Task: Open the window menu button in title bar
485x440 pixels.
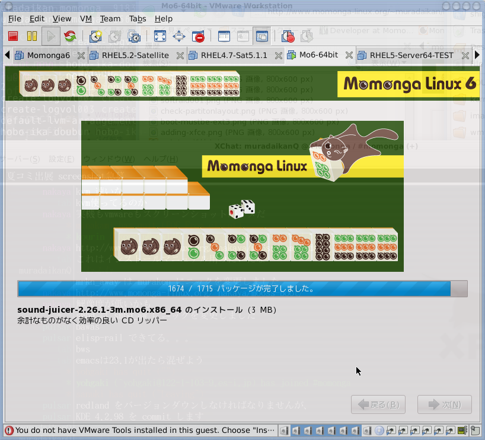Action: (x=9, y=6)
